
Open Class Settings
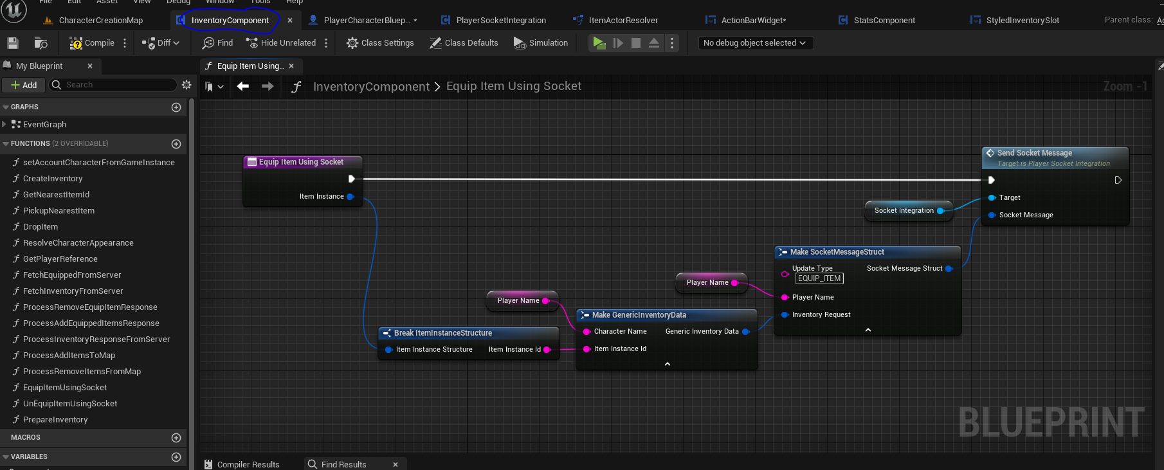pos(380,43)
